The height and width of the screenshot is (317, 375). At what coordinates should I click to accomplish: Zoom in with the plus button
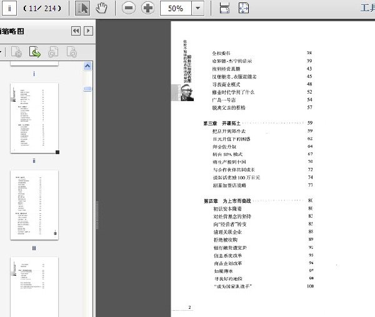click(147, 8)
